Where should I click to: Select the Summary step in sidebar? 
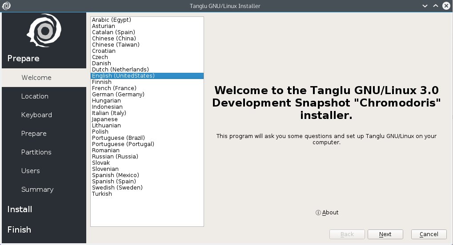44,190
